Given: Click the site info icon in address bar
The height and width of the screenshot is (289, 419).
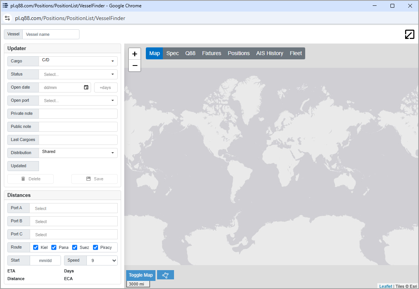Looking at the screenshot, I should click(x=7, y=18).
